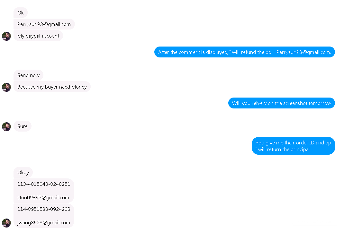
Task: Click the "Sure" reply bubble
Action: (23, 126)
